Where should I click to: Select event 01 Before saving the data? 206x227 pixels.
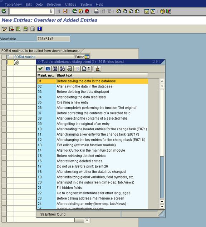(93, 81)
